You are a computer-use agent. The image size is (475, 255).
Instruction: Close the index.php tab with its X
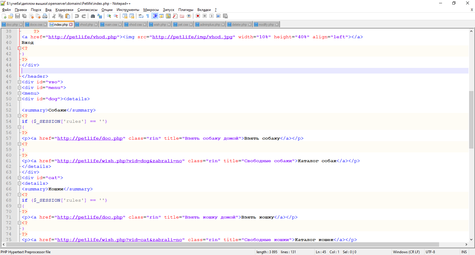[71, 25]
